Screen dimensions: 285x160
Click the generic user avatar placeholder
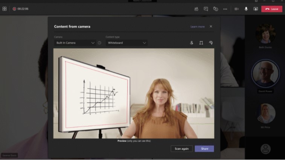[265, 149]
